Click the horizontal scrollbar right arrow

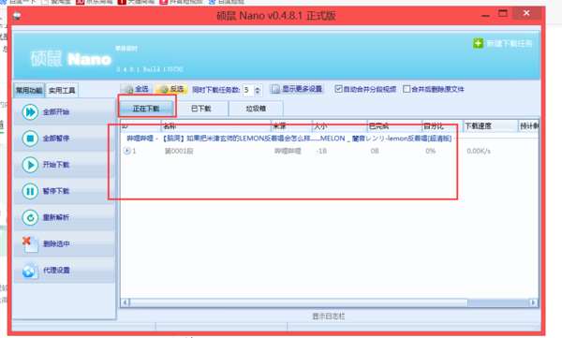(x=533, y=302)
